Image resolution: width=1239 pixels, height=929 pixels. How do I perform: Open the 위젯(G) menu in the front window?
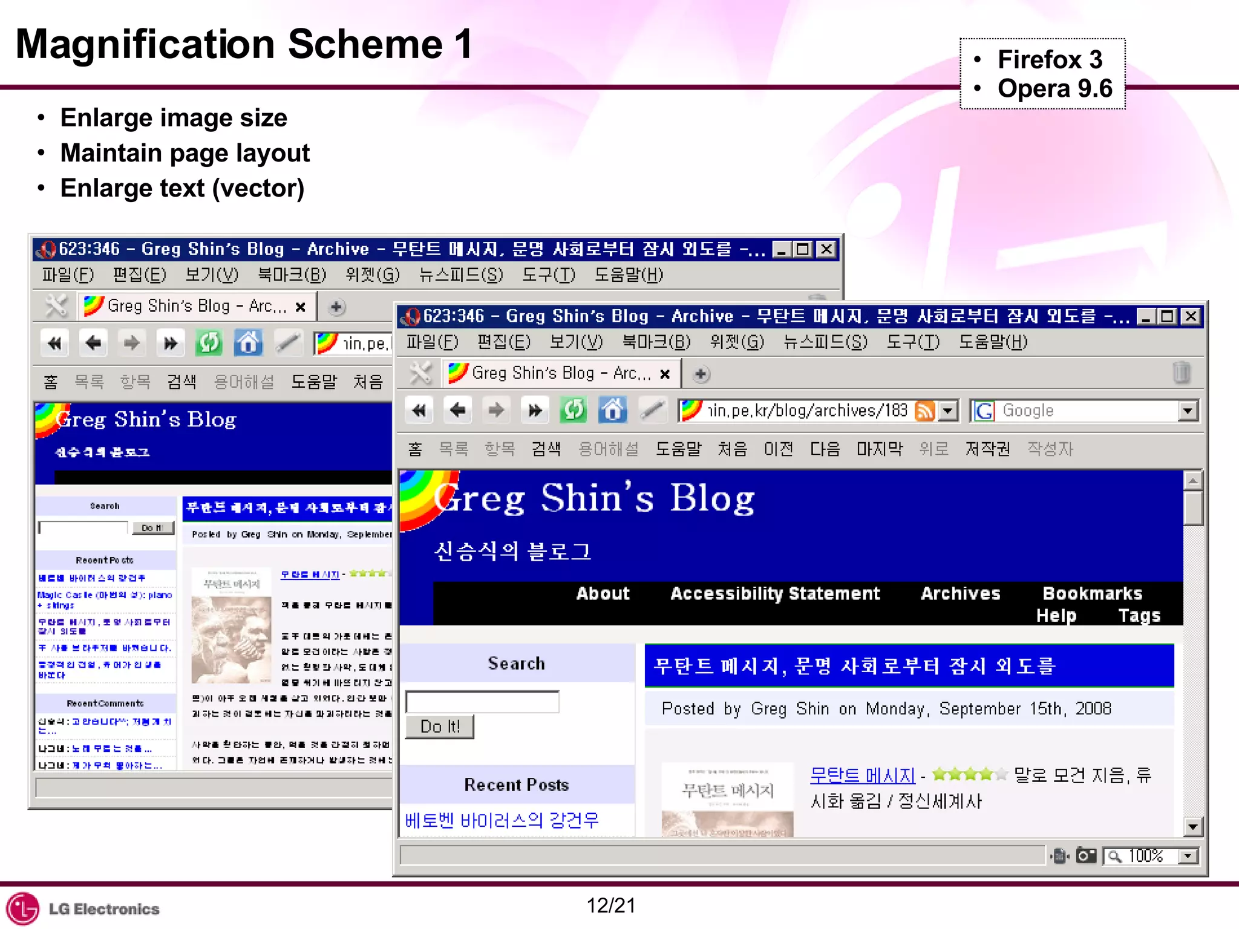(x=737, y=342)
